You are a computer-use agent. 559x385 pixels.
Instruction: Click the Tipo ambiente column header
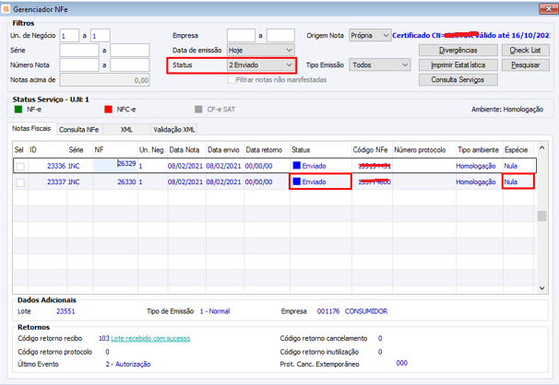(x=479, y=150)
